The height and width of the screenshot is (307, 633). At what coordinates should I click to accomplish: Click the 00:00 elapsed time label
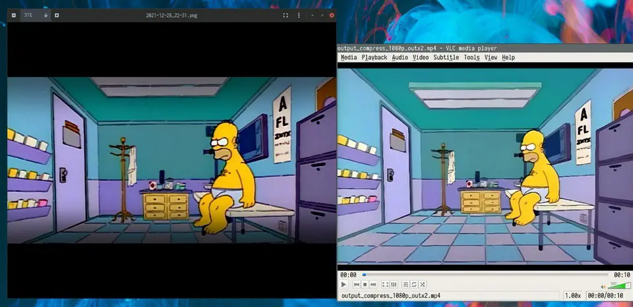tap(348, 275)
